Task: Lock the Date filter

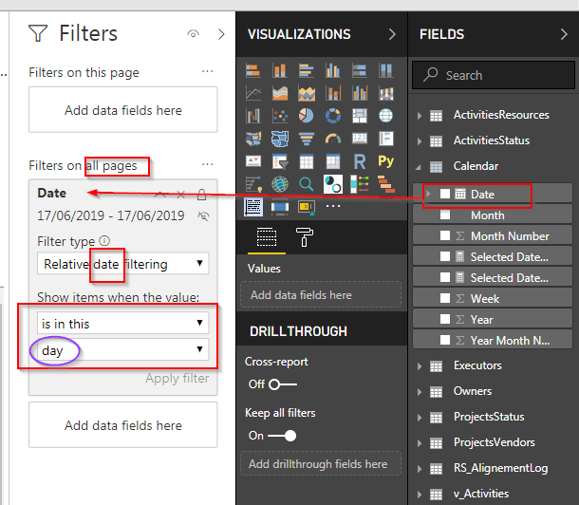Action: pyautogui.click(x=201, y=195)
